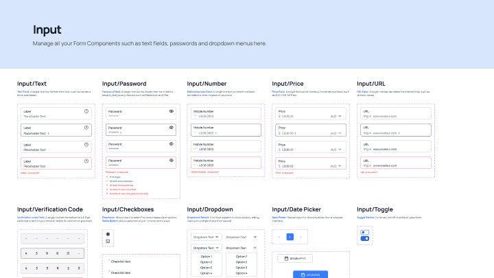Viewport: 494px width, 278px height.
Task: Click into the red-bordered Mobile Number field
Action: coord(226,163)
